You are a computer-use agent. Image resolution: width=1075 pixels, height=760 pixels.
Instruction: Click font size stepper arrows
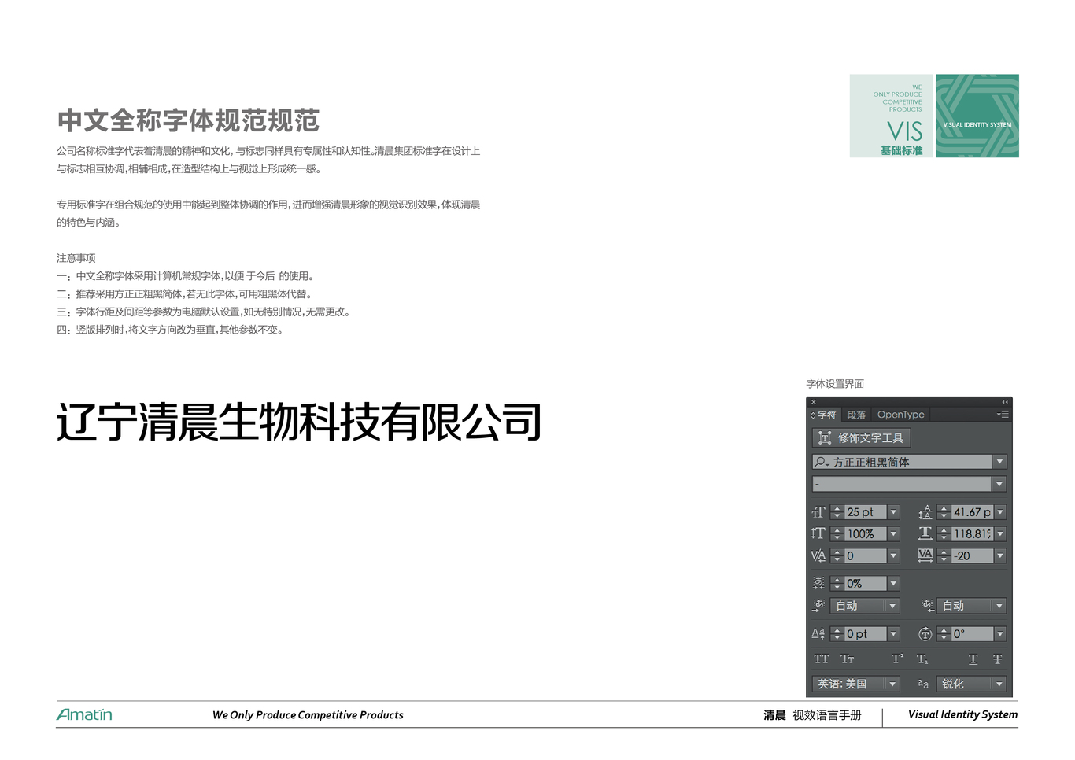pyautogui.click(x=837, y=512)
